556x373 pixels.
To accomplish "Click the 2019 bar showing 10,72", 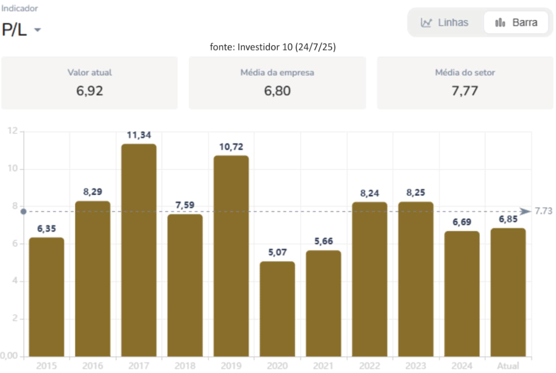I will (231, 256).
